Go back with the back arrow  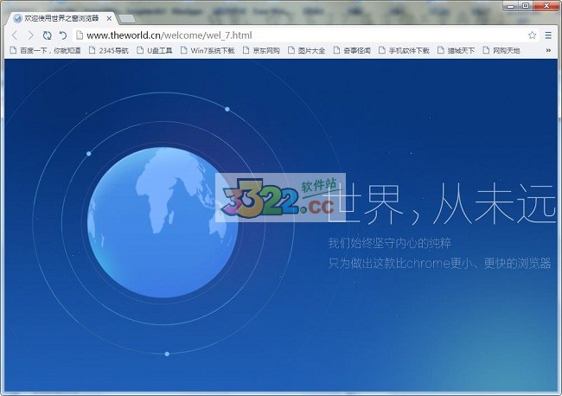point(15,35)
